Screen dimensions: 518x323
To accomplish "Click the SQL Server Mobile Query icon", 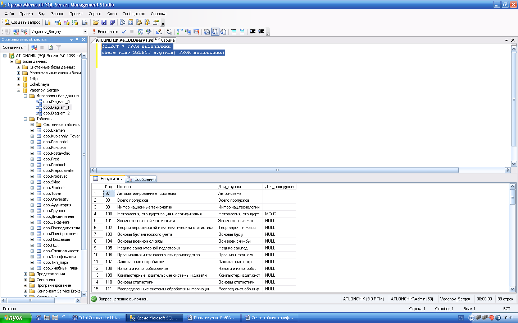I will (x=85, y=22).
